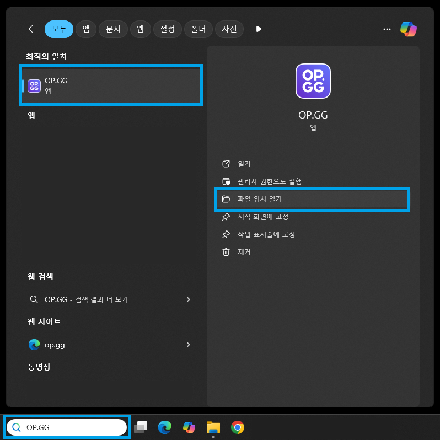Click the Copilot icon in search header
Viewport: 440px width, 440px height.
[x=408, y=29]
